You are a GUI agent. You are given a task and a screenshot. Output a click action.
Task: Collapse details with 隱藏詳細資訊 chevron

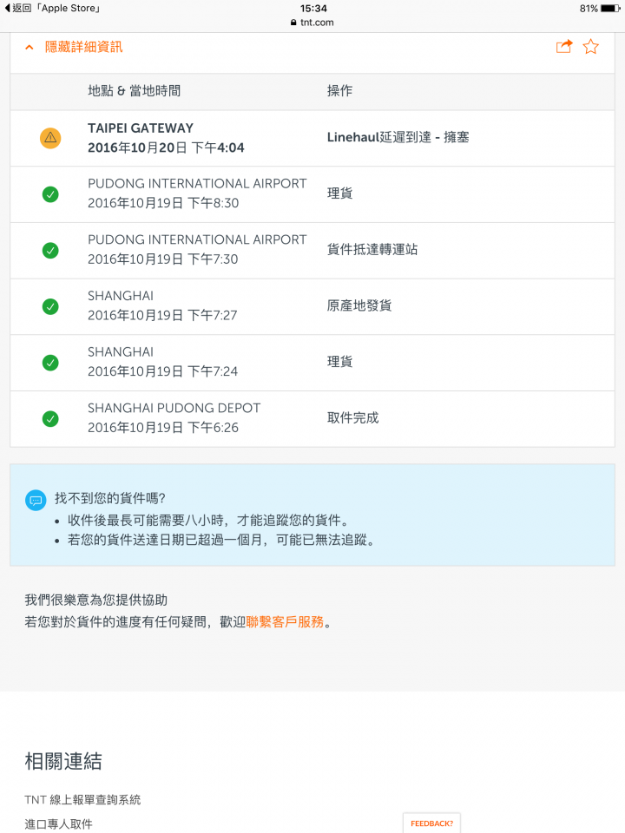point(30,47)
